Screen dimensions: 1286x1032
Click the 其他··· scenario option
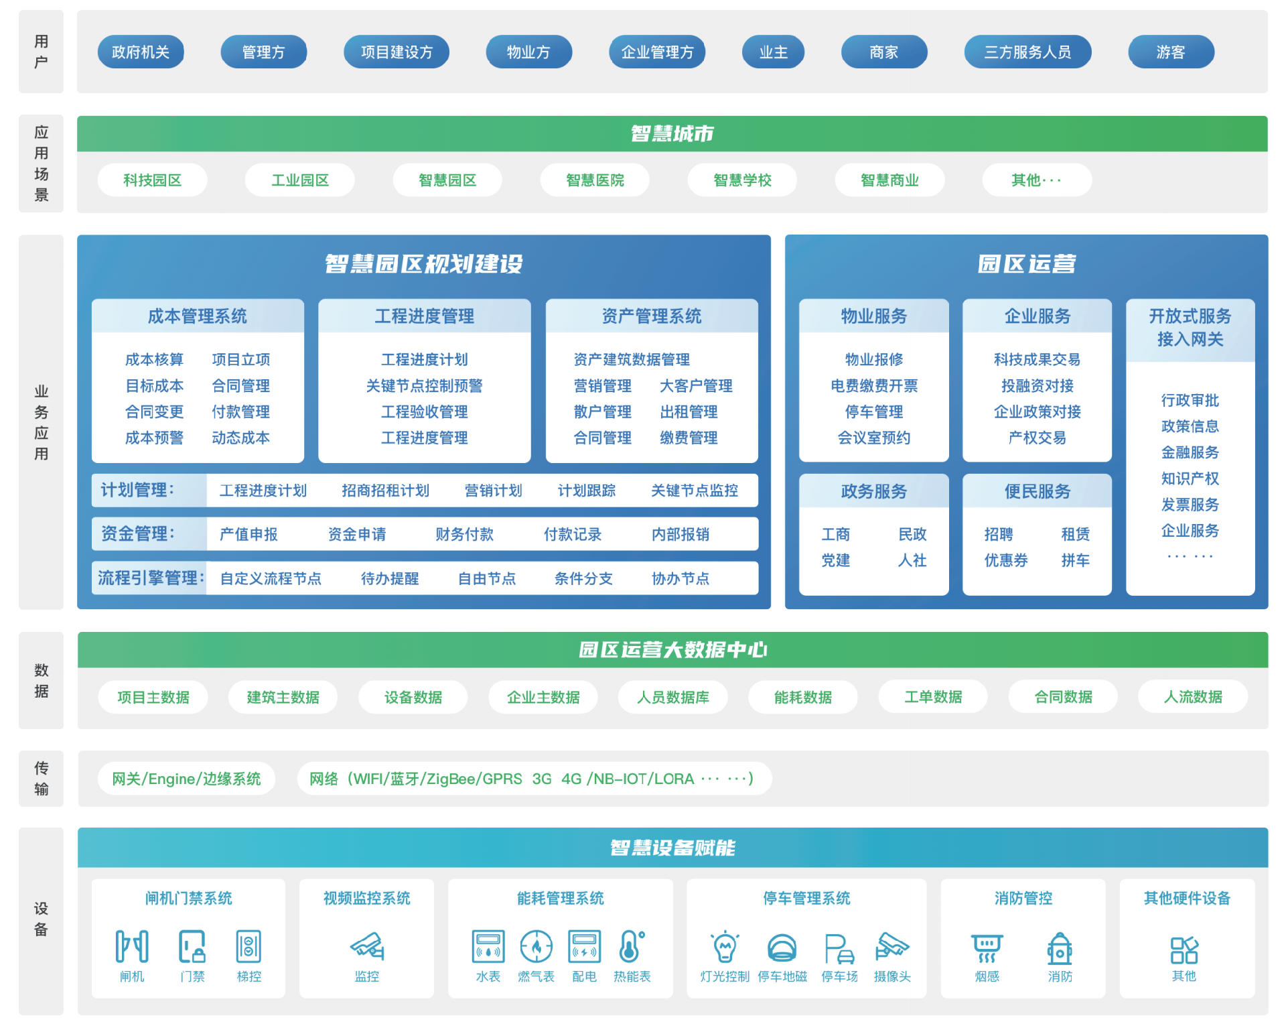coord(1036,180)
